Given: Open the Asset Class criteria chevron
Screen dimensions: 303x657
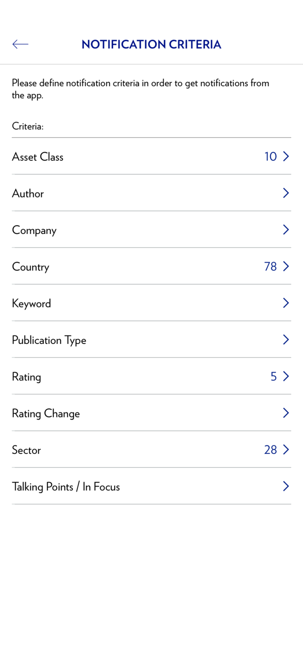Looking at the screenshot, I should [x=286, y=156].
